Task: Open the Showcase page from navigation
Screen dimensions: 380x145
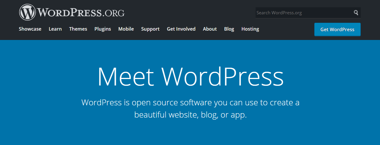Action: [30, 29]
